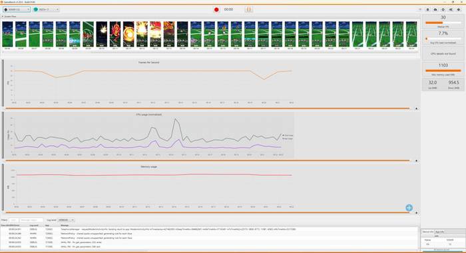Click the rightmost globe icon in top toolbar

click(459, 9)
